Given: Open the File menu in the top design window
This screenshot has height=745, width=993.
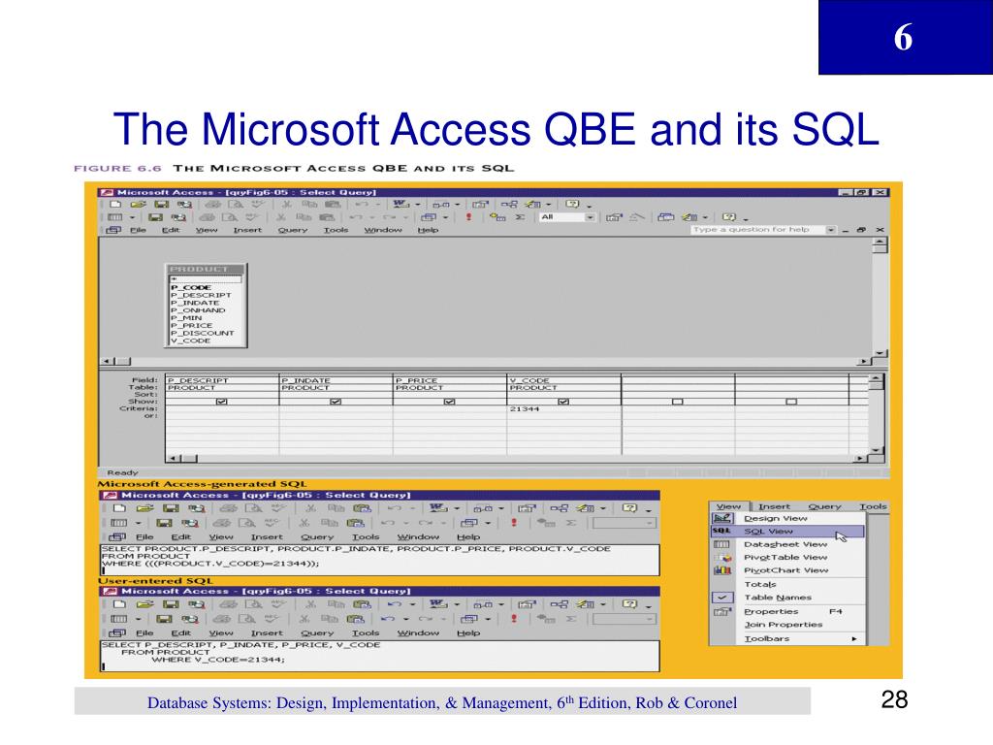Looking at the screenshot, I should (138, 230).
